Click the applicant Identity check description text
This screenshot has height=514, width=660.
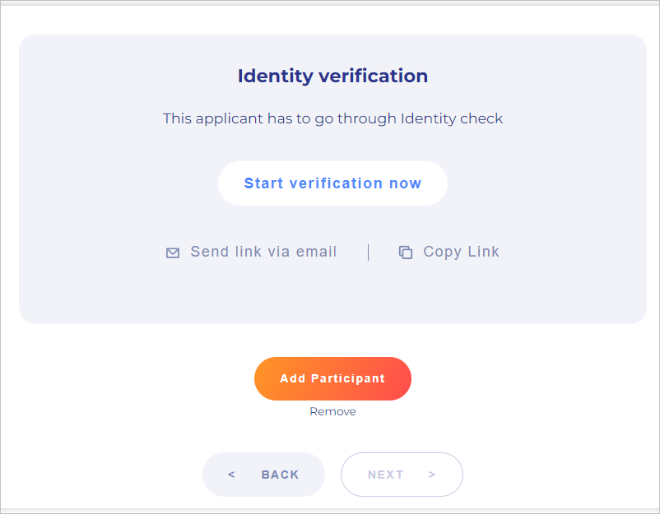coord(332,118)
